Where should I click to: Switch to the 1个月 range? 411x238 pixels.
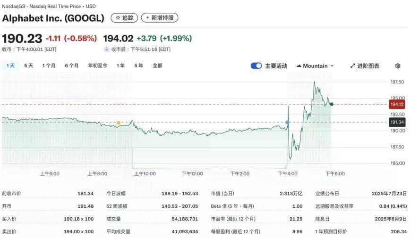(49, 66)
